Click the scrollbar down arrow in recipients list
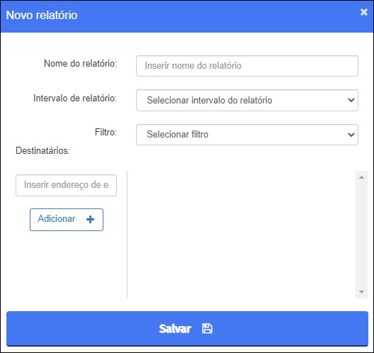This screenshot has width=374, height=353. coord(361,291)
